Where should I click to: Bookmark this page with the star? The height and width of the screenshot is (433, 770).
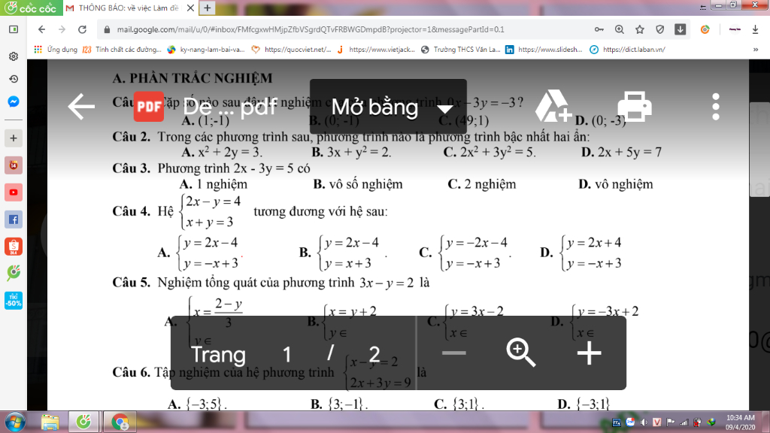[x=639, y=29]
